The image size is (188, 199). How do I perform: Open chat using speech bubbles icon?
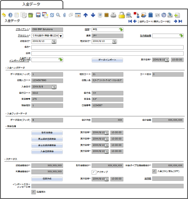[x=71, y=15]
